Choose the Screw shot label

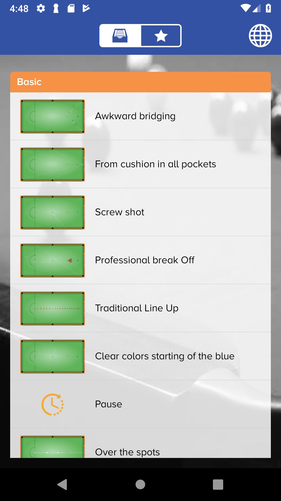[x=119, y=212]
